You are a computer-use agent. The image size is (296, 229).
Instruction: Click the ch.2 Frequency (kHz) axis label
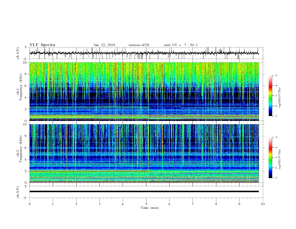(x=19, y=149)
